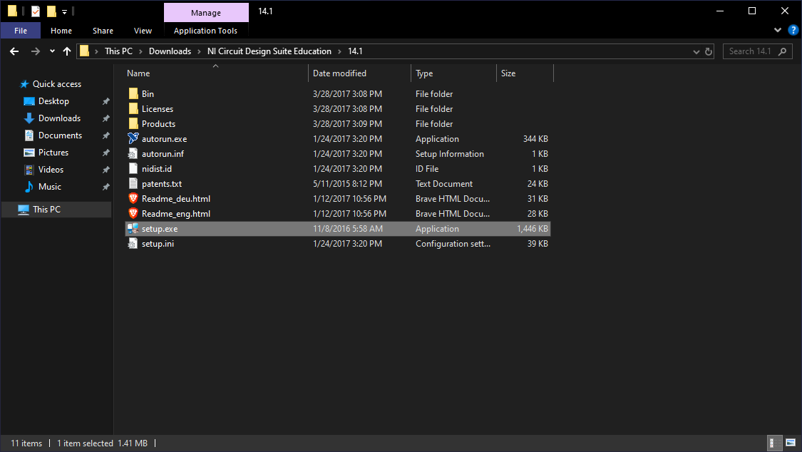802x452 pixels.
Task: Expand breadcrumb arrow after This PC
Action: (x=141, y=51)
